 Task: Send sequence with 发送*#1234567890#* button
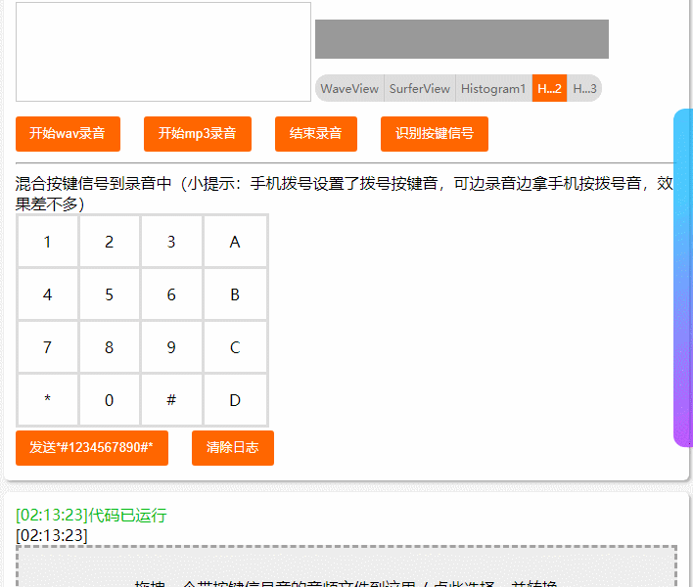[x=92, y=448]
